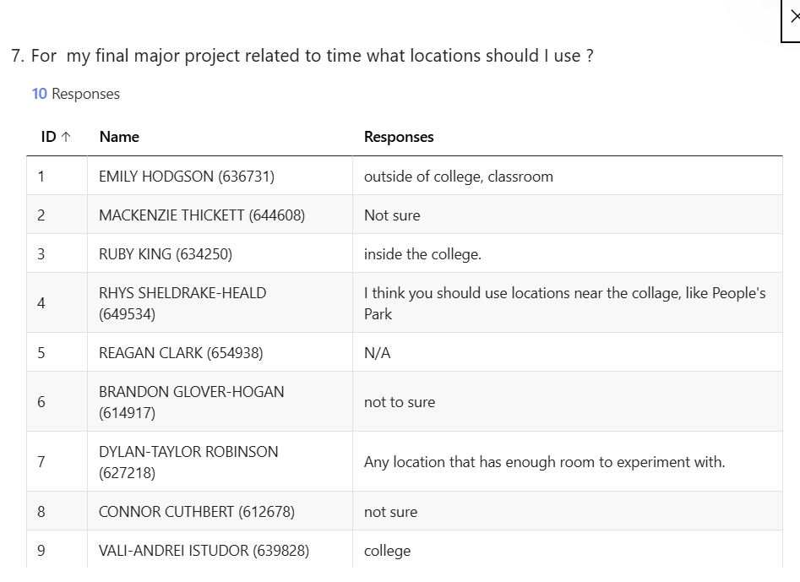Select the Mackenzie Thickett name cell
The width and height of the screenshot is (800, 582).
(202, 215)
